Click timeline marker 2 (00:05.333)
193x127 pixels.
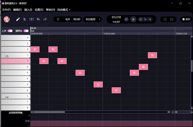coord(181,34)
